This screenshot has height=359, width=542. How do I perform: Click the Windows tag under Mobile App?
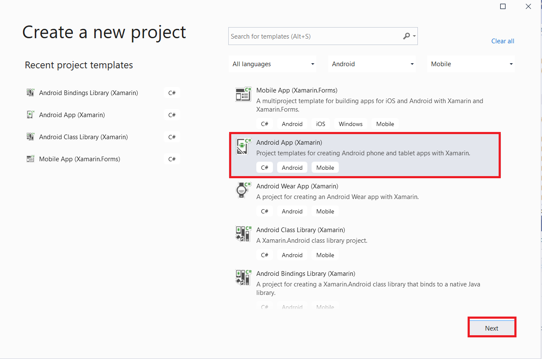click(351, 124)
